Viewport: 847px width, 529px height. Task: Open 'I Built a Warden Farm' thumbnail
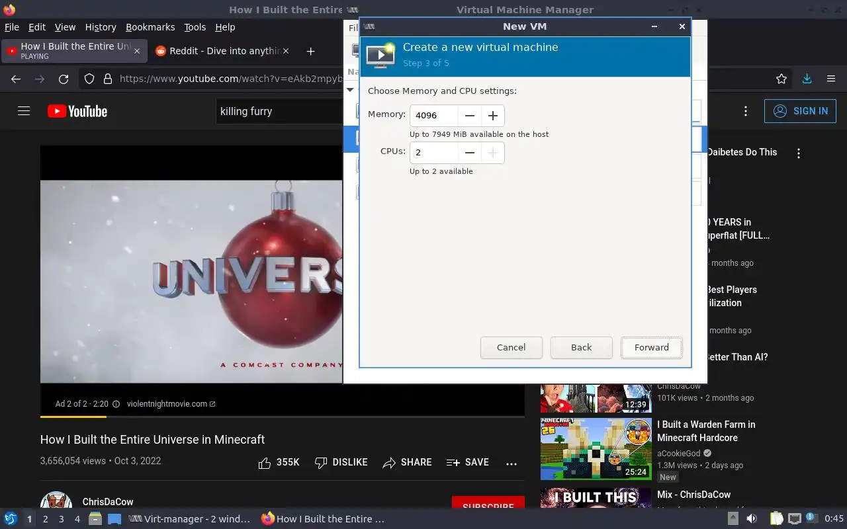point(596,449)
